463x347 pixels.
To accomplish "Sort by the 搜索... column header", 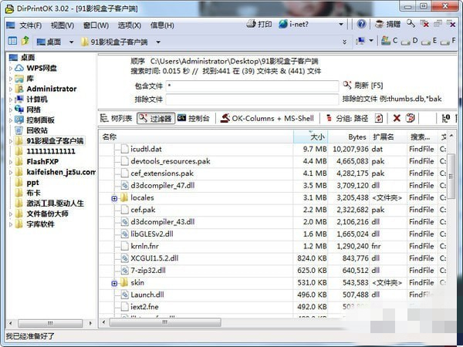I will coord(421,136).
